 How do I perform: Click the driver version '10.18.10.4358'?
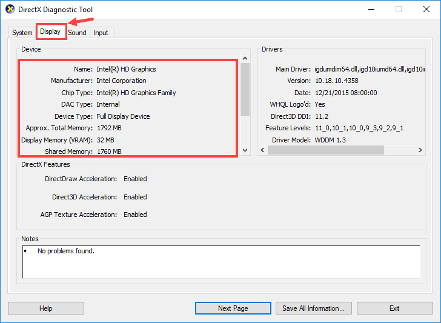tap(337, 81)
